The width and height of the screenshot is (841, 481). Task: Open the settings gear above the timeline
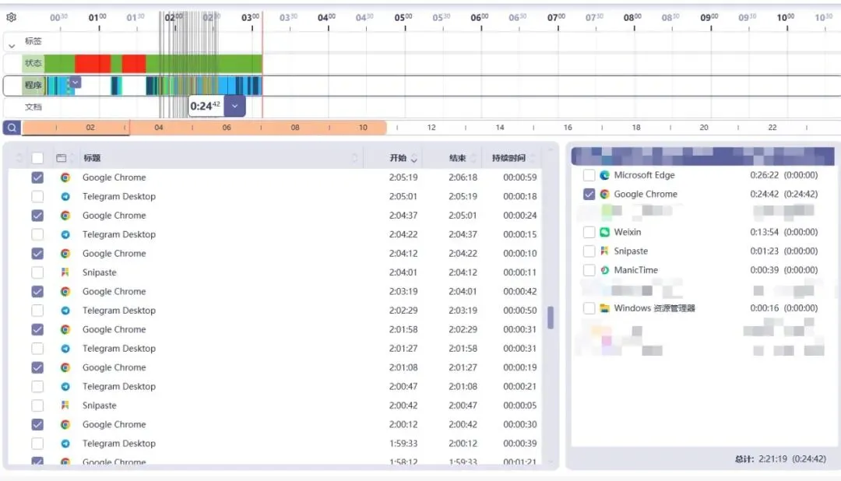(x=11, y=17)
